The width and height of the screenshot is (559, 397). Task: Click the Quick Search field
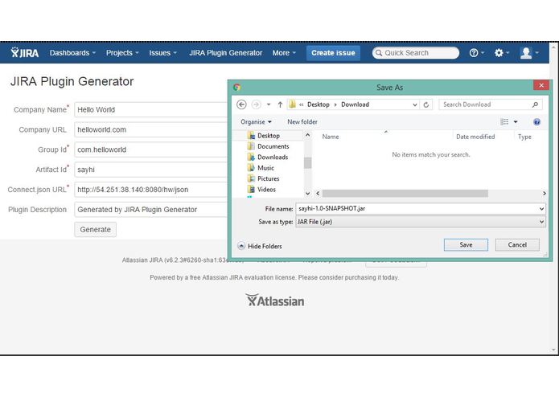tap(416, 53)
